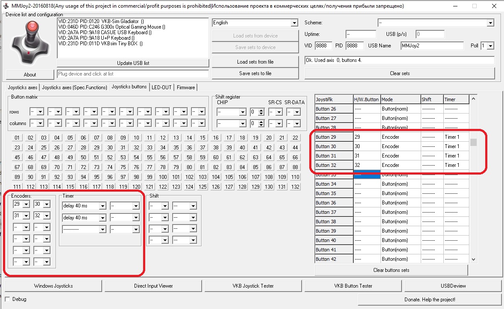Open Direct Input Viewer

click(x=153, y=286)
